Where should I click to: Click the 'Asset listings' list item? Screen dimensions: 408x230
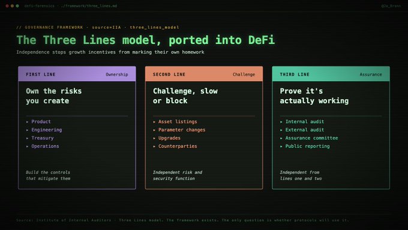pos(178,122)
